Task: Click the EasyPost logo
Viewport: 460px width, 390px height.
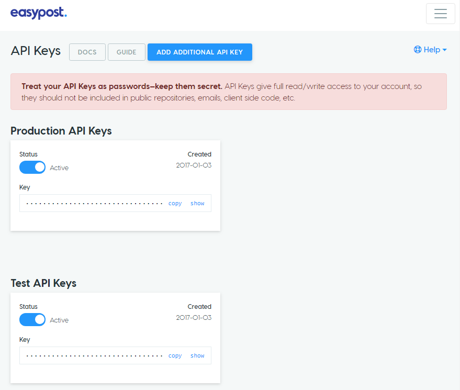Action: point(39,13)
